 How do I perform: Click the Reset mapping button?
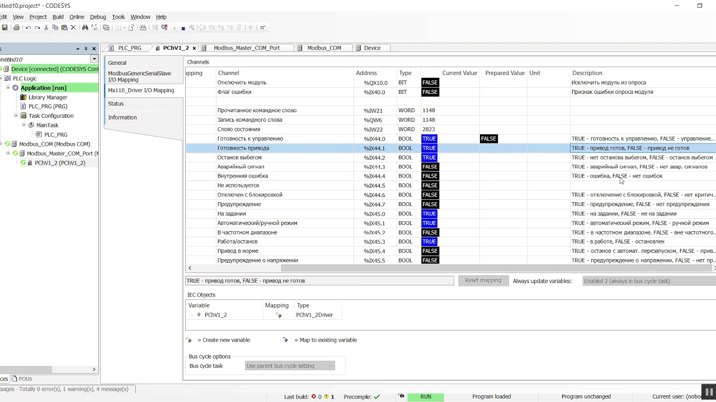[x=483, y=280]
